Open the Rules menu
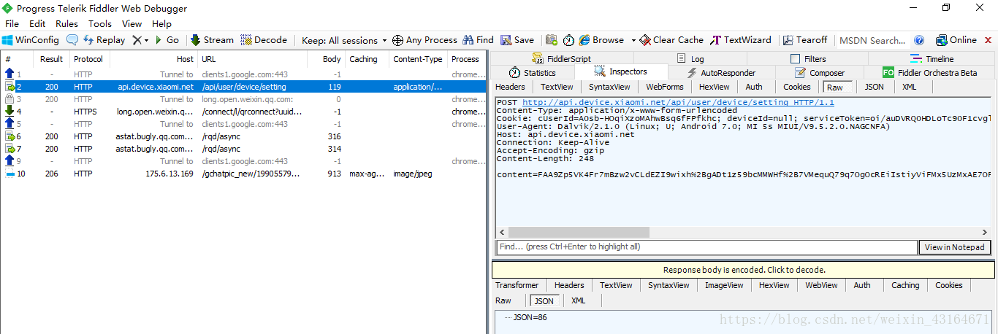The height and width of the screenshot is (334, 998). click(66, 23)
